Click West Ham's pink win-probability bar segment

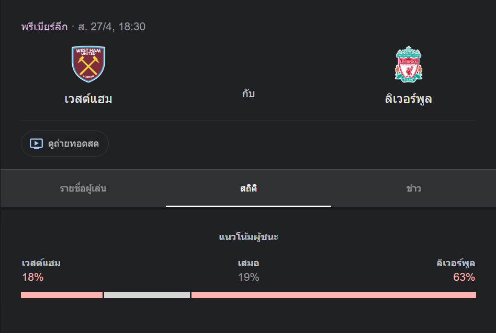coord(61,295)
